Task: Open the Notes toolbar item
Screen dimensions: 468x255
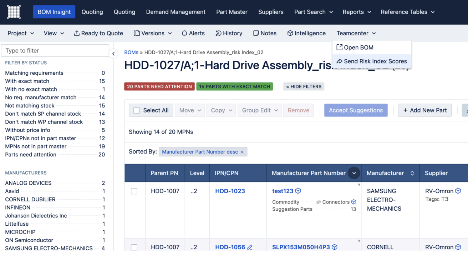Action: pos(265,33)
